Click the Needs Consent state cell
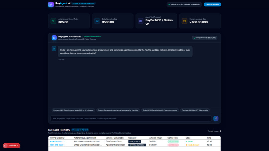Viewport: 269px width, 151px height. coord(193,145)
